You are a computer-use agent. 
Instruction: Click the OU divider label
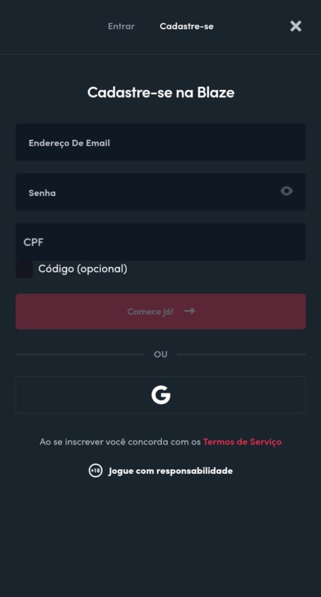tap(161, 354)
